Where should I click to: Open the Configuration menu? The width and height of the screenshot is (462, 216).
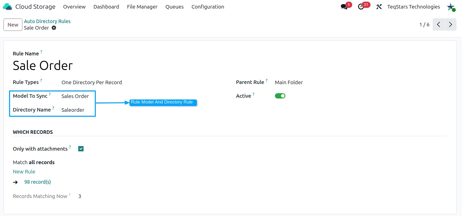[x=208, y=7]
